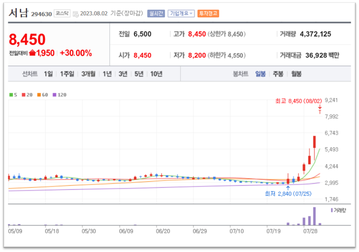
Task: Click the calendar icon beside the date
Action: point(76,14)
